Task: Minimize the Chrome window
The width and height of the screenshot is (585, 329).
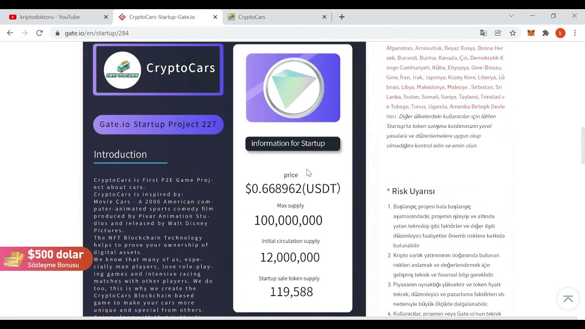Action: (x=532, y=16)
